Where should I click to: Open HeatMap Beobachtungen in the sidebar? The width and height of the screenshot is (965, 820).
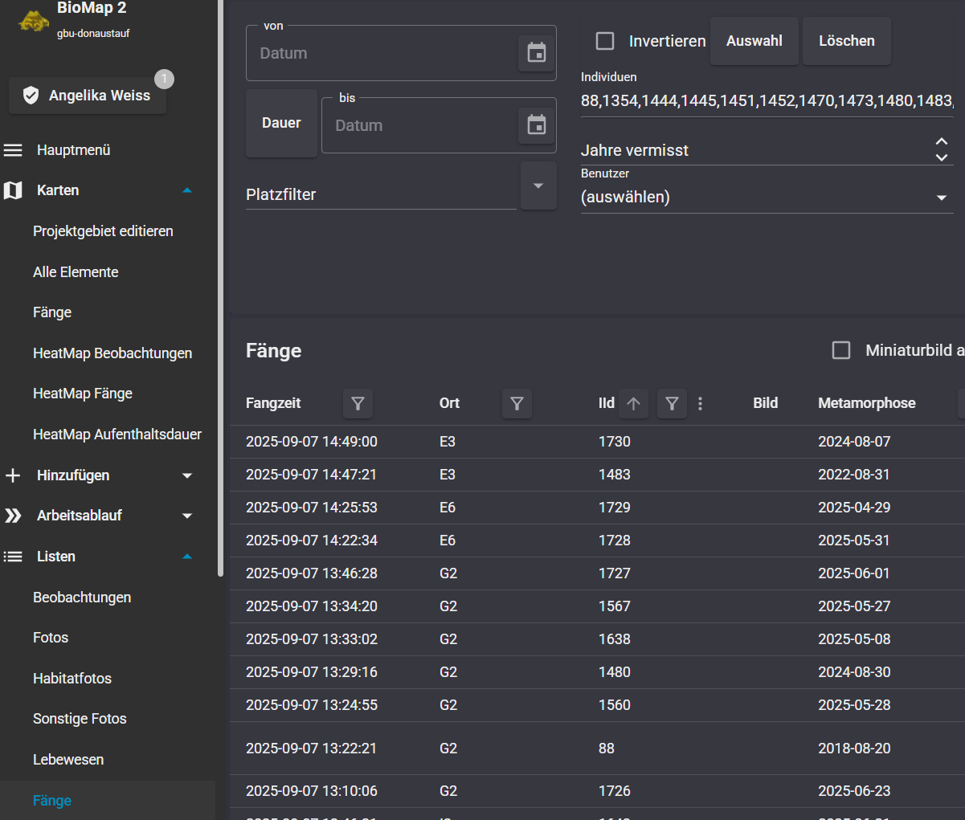112,353
